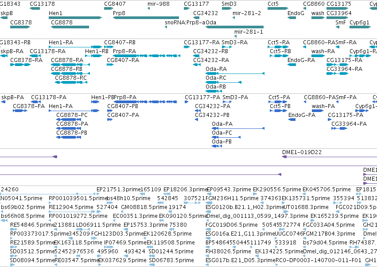Select the CG8407-RA transcript label

(123, 60)
